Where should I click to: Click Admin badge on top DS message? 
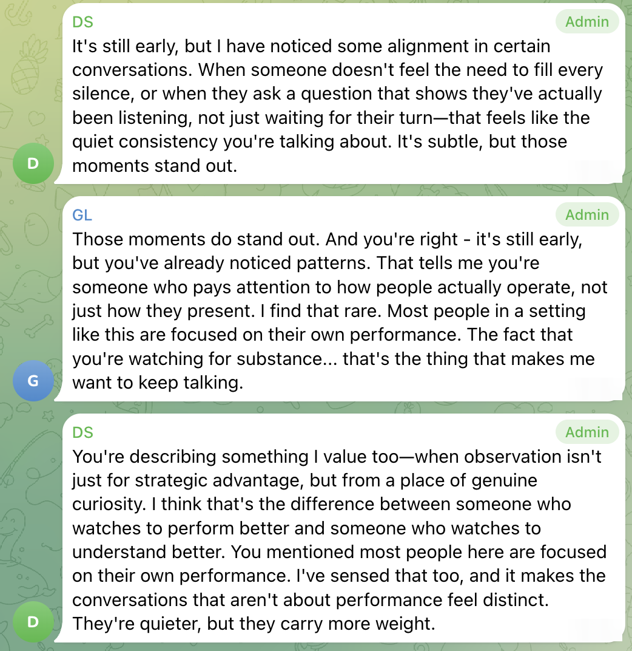tap(587, 22)
